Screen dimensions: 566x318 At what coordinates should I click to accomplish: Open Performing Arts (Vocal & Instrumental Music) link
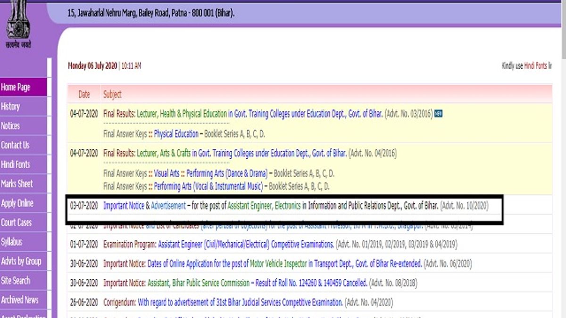pyautogui.click(x=208, y=186)
